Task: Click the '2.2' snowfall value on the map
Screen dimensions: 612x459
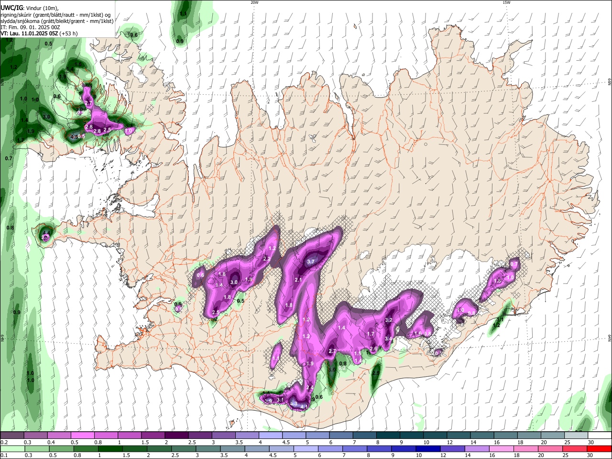Action: (267, 259)
